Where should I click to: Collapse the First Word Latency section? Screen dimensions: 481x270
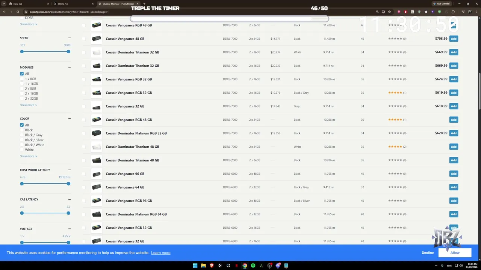point(70,170)
